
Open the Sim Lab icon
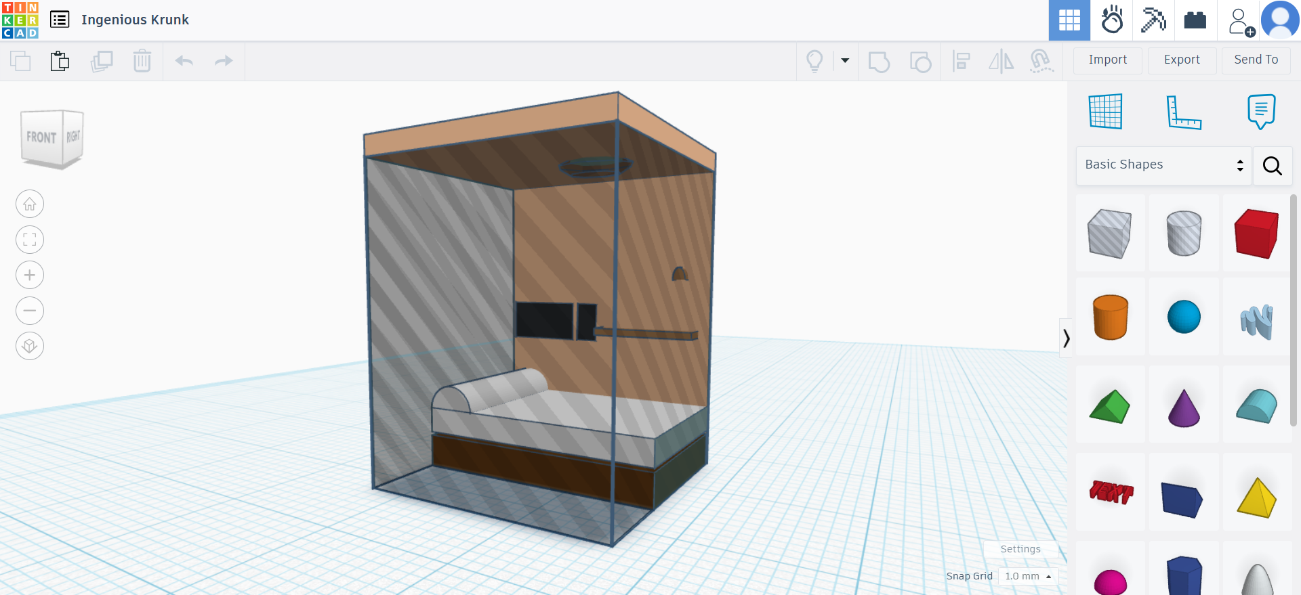(1112, 20)
